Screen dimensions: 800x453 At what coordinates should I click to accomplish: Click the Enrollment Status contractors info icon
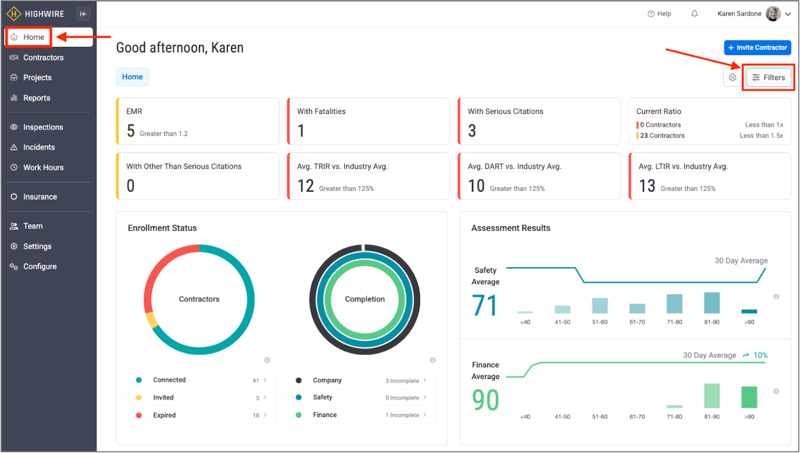tap(267, 360)
